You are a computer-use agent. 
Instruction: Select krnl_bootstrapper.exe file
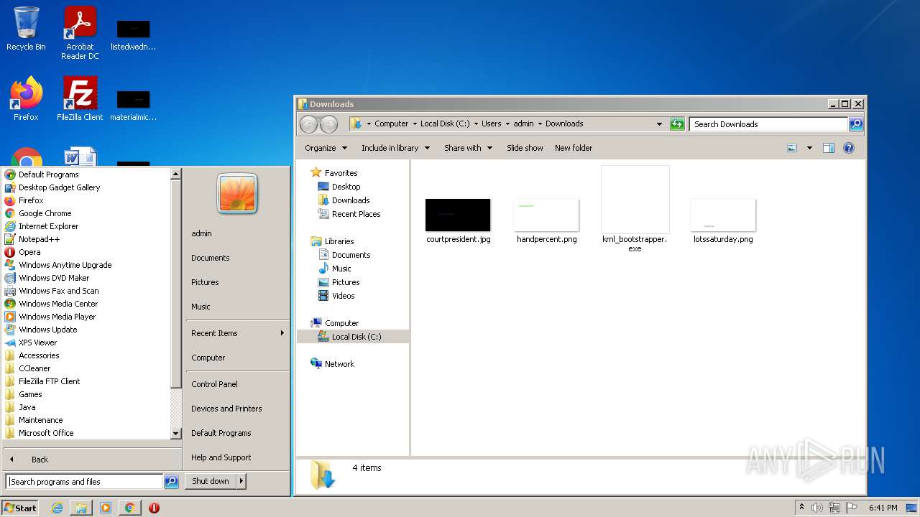635,209
